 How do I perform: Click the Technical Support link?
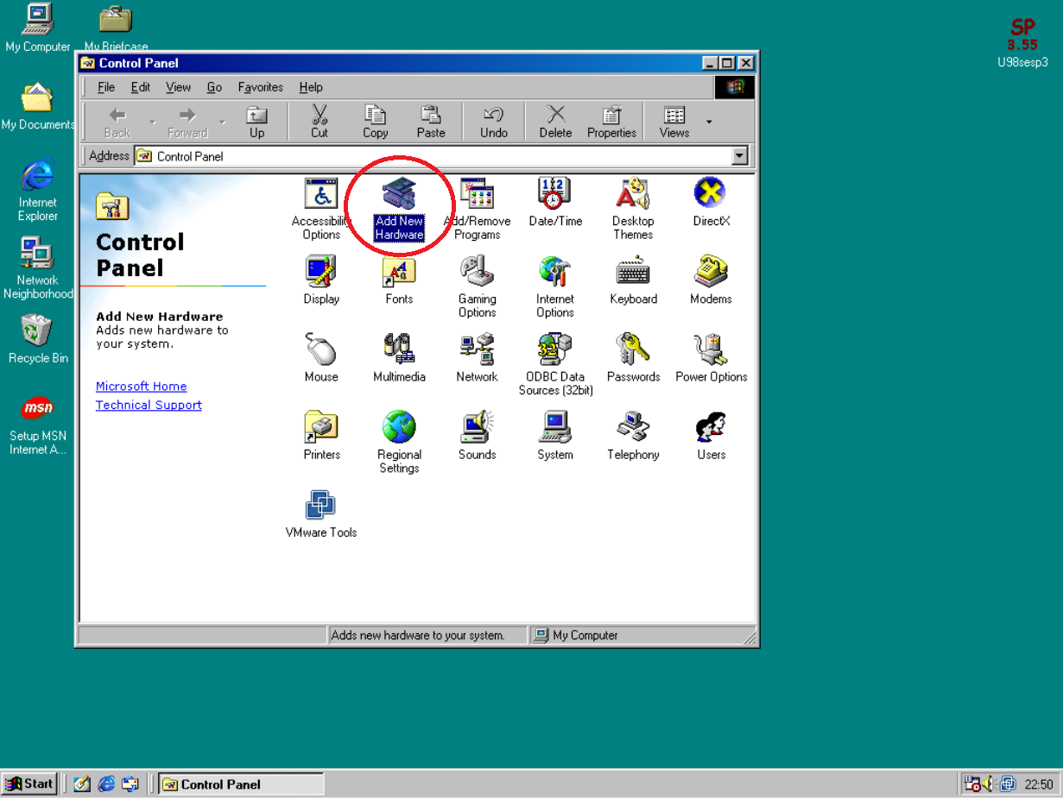tap(149, 405)
